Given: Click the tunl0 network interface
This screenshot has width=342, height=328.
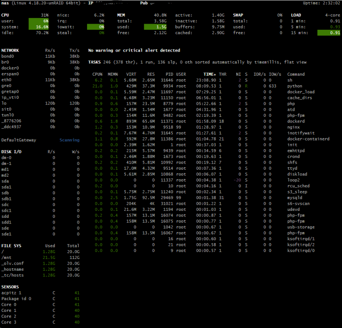Looking at the screenshot, I should (x=7, y=115).
